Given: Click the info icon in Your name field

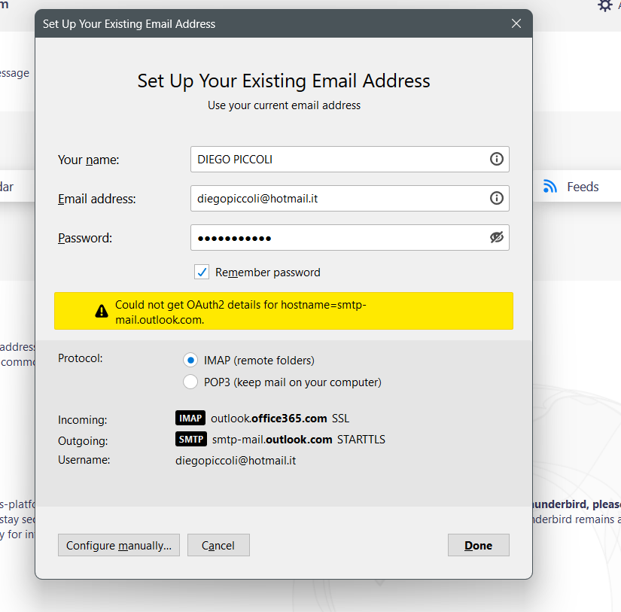Looking at the screenshot, I should (x=496, y=160).
